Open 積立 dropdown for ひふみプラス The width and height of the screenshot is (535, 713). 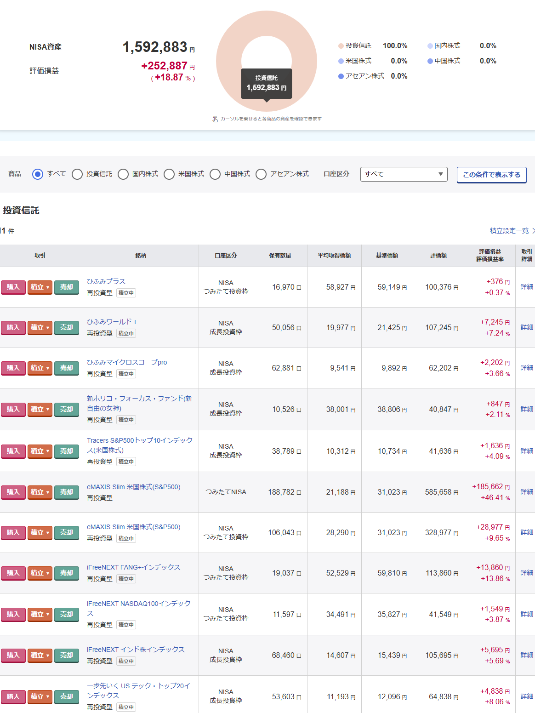coord(40,287)
